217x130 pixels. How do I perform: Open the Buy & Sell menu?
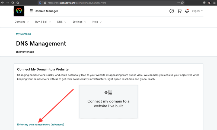(43, 22)
